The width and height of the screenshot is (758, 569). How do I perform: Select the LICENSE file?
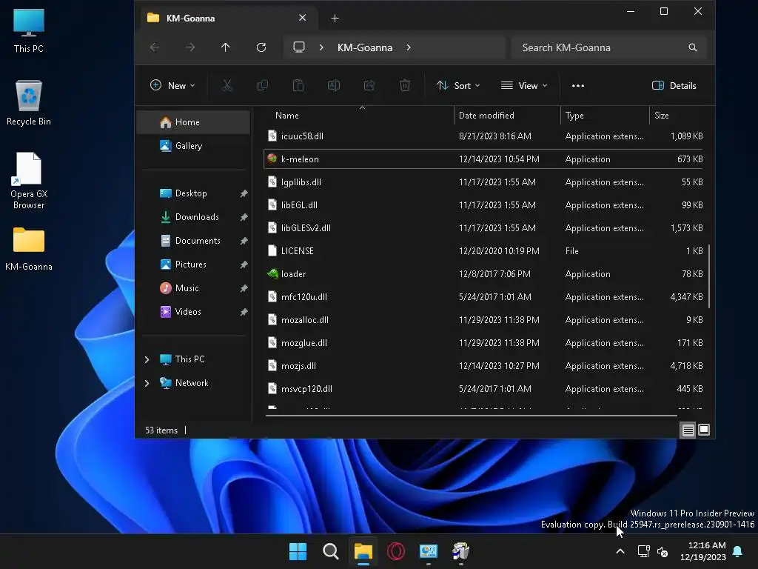click(x=483, y=250)
